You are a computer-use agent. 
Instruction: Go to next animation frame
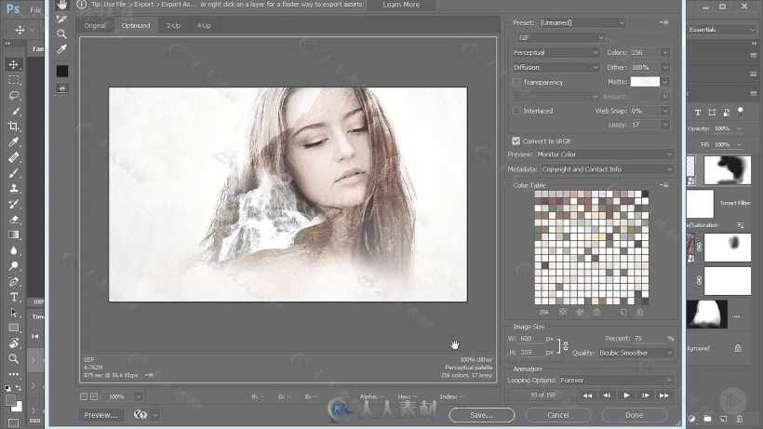[x=645, y=395]
